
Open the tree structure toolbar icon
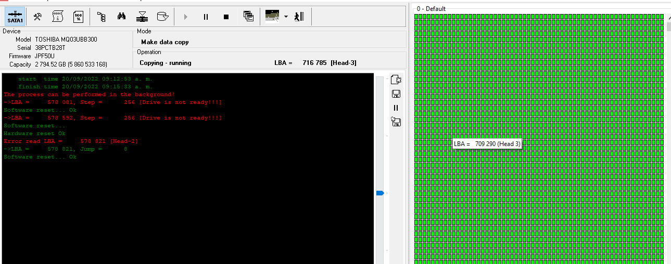click(x=102, y=17)
